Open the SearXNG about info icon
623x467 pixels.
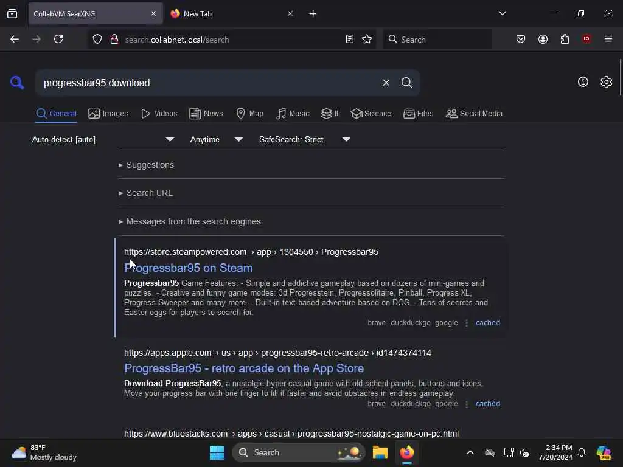pos(583,82)
